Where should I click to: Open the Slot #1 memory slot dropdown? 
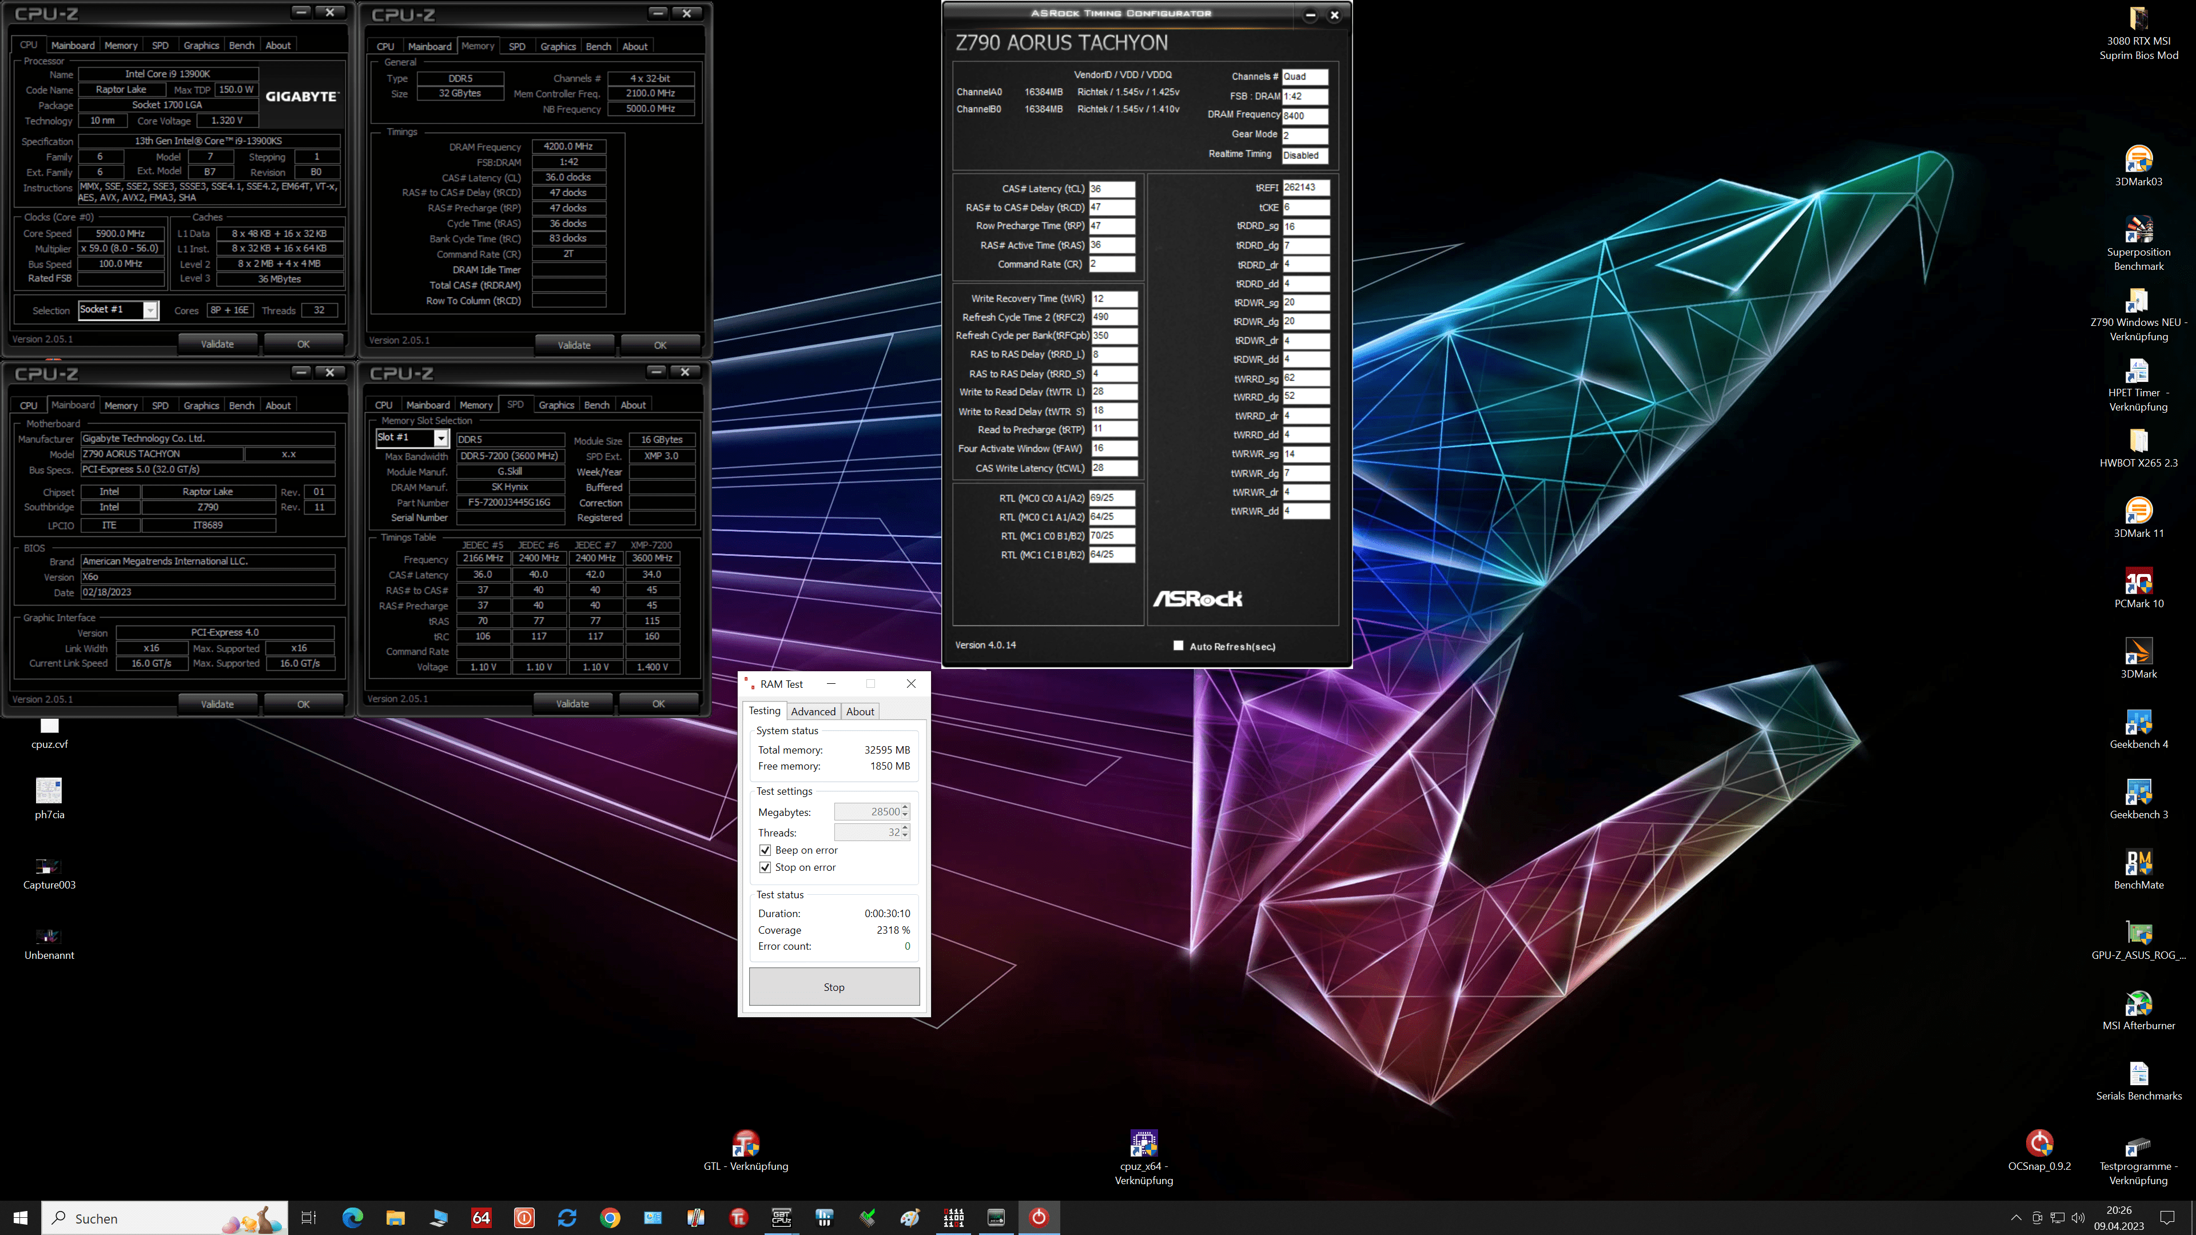(x=441, y=438)
